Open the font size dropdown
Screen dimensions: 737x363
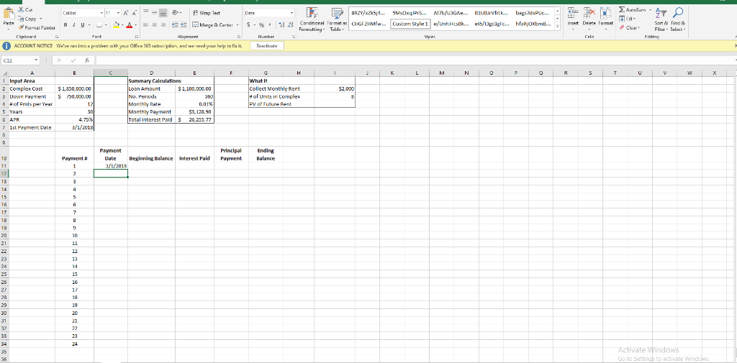pyautogui.click(x=119, y=14)
